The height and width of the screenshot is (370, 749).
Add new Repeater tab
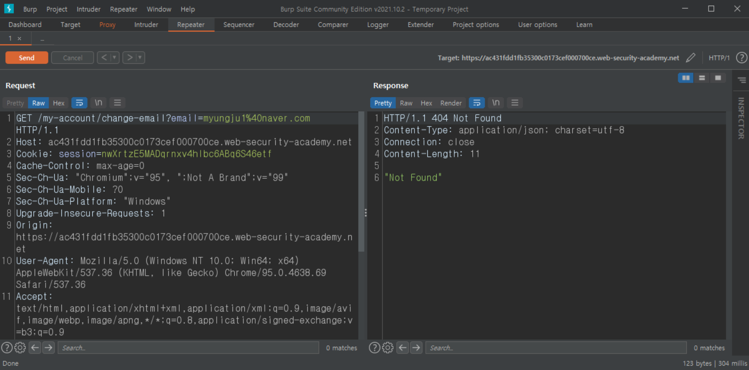click(42, 39)
